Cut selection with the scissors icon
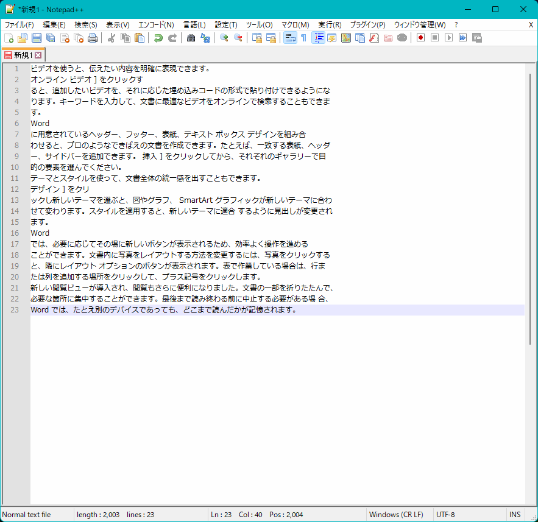The width and height of the screenshot is (538, 522). 111,38
